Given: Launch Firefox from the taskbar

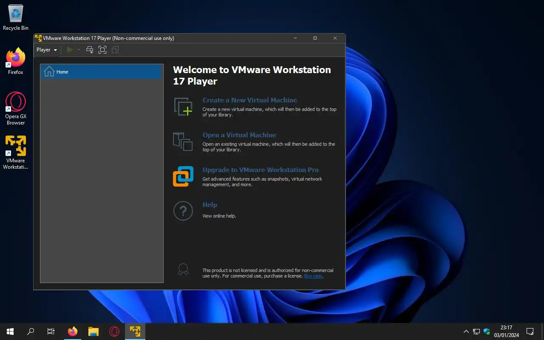Looking at the screenshot, I should click(x=73, y=331).
